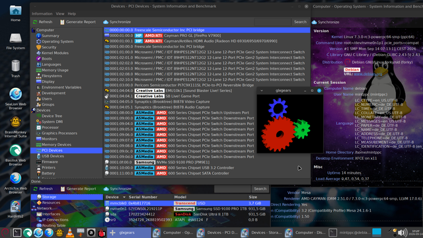
Task: Sort by the Device column header
Action: [115, 197]
